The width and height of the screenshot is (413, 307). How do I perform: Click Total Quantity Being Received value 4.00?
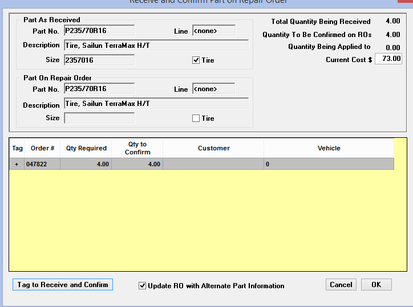coord(393,21)
